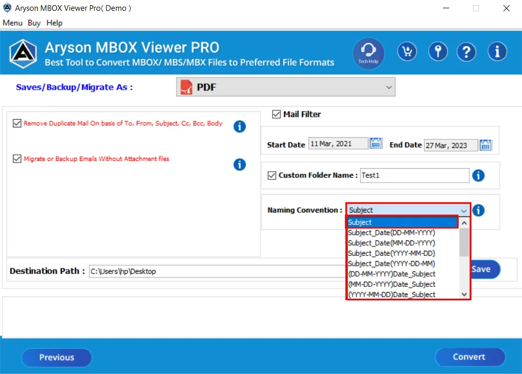Click the shopping cart buy icon
This screenshot has height=374, width=522.
point(407,52)
